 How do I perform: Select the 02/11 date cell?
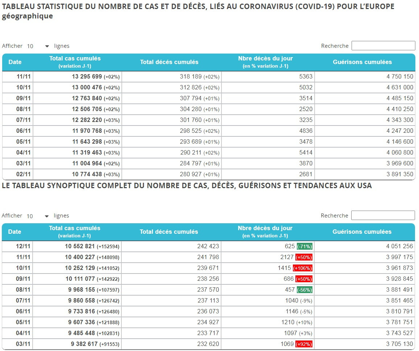18,174
